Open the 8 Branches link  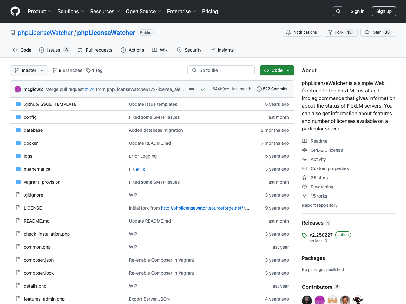click(68, 70)
